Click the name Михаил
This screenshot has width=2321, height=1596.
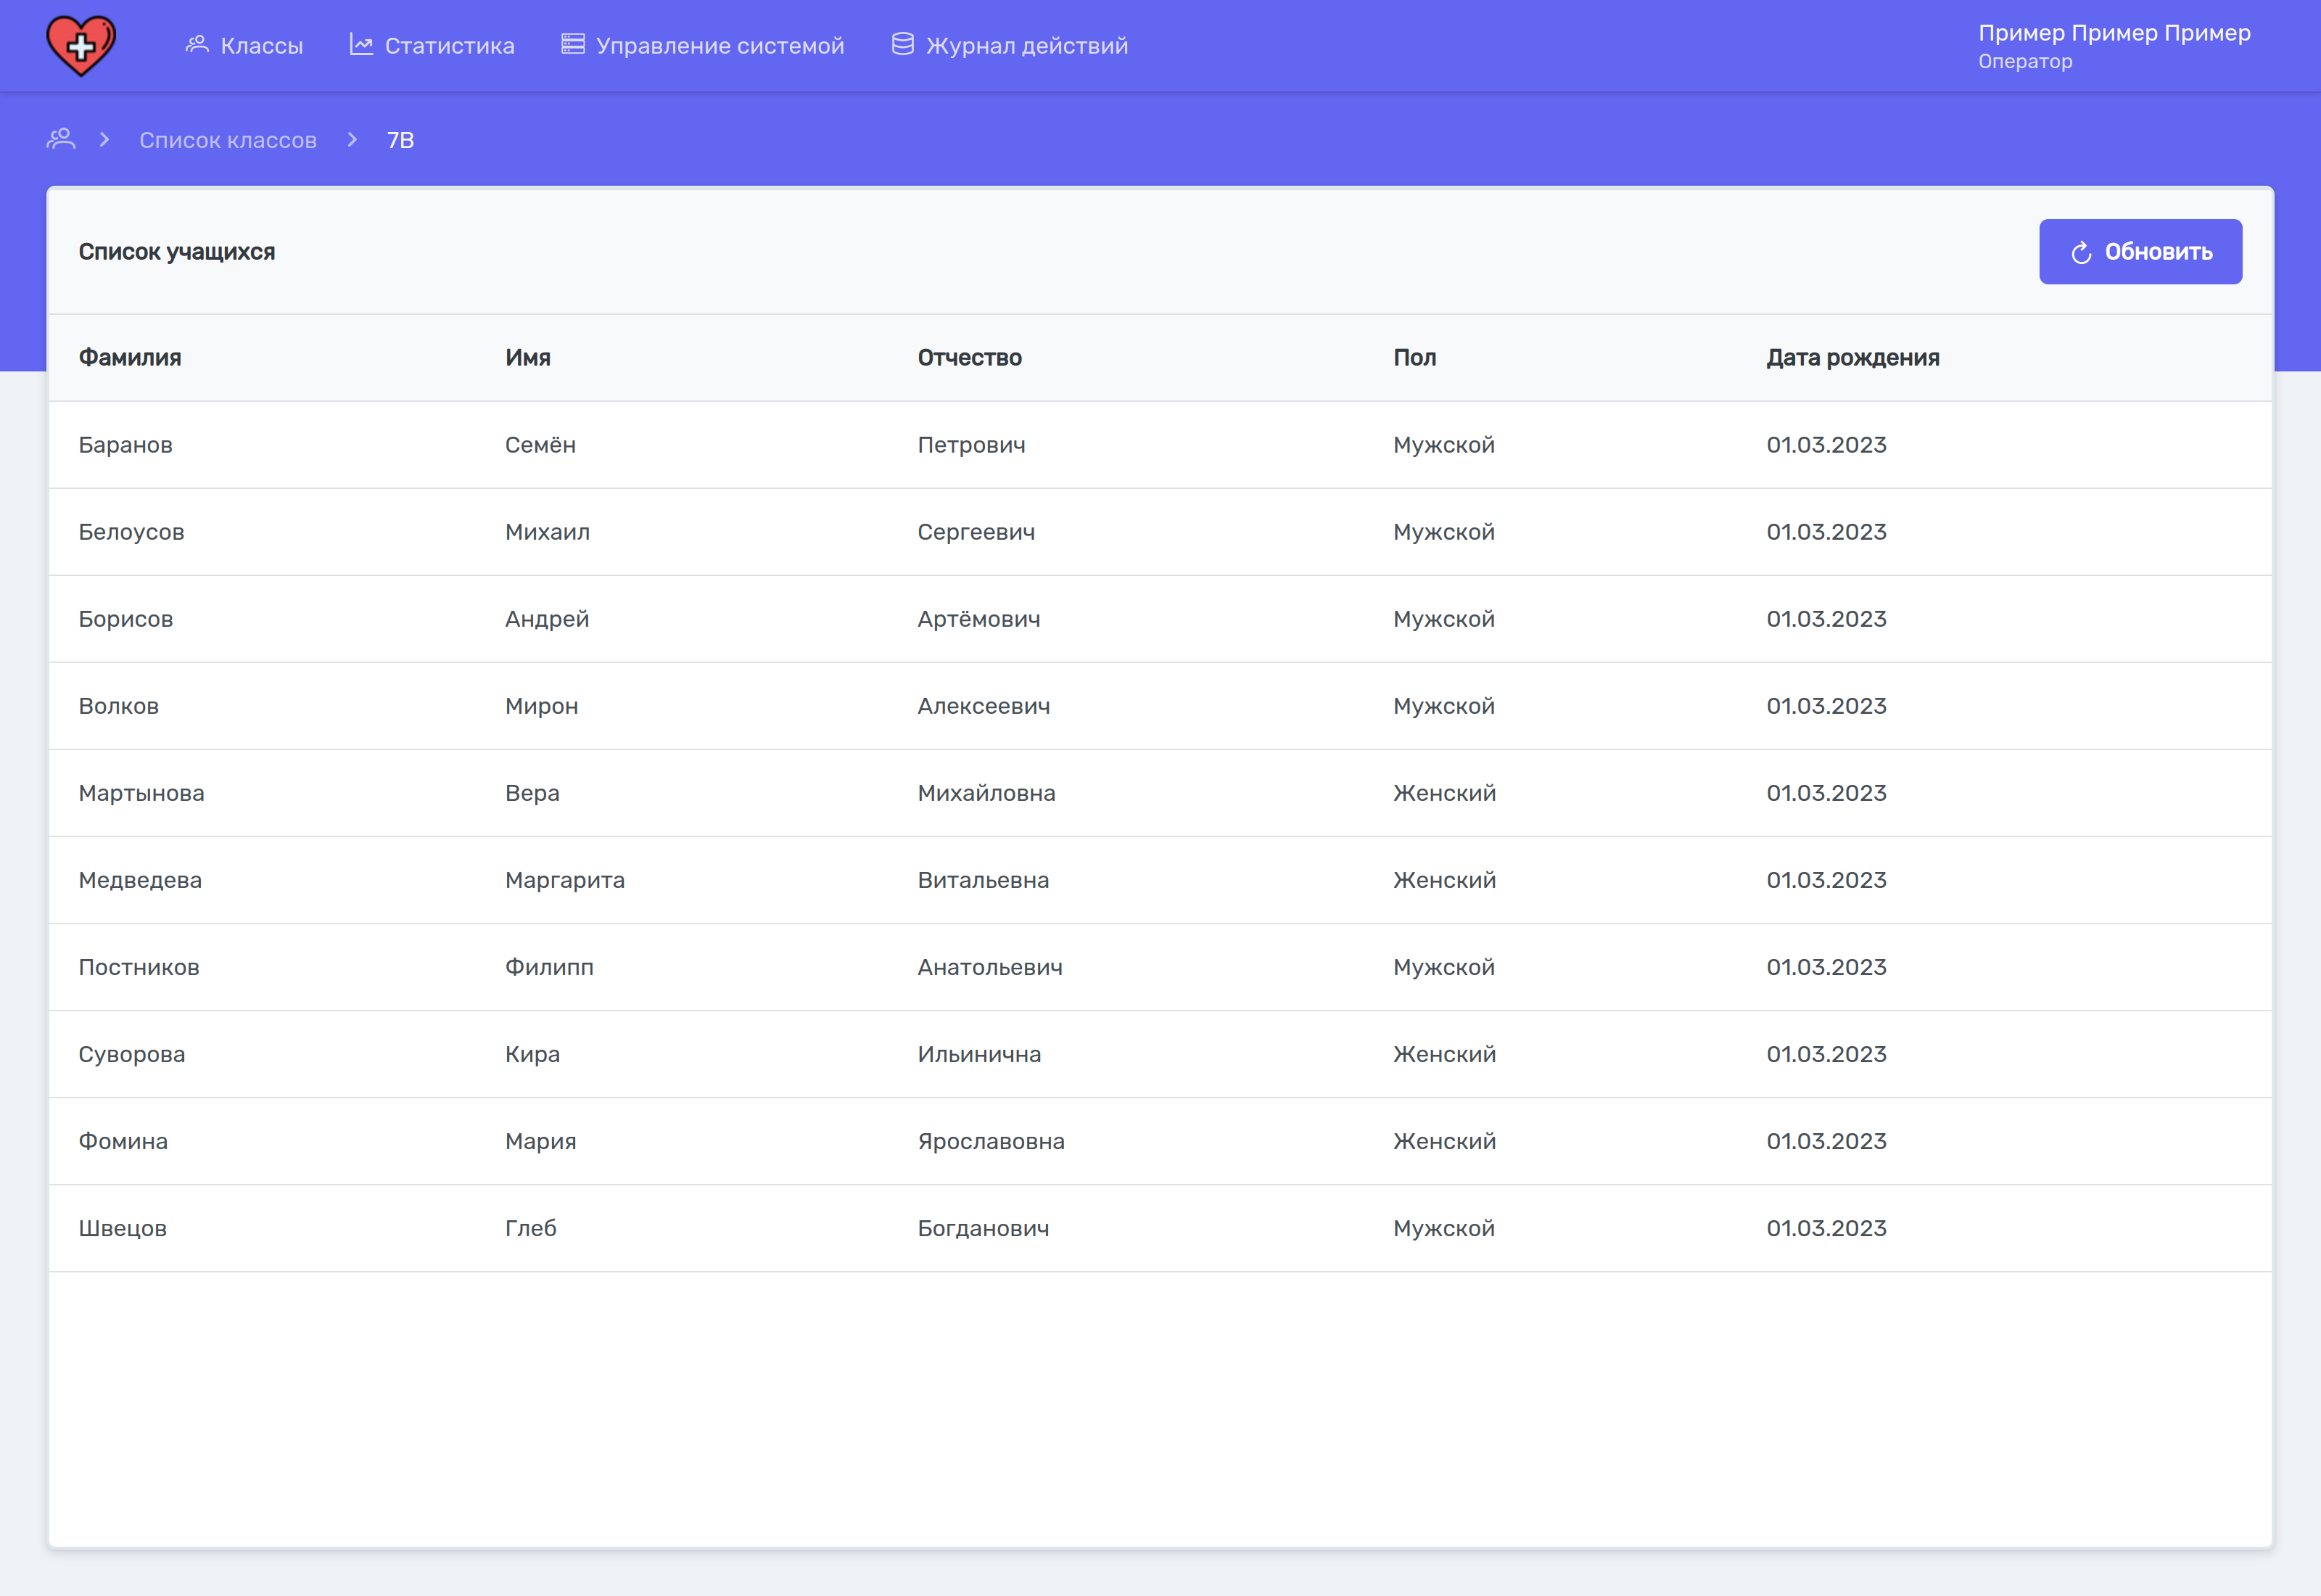(x=548, y=532)
